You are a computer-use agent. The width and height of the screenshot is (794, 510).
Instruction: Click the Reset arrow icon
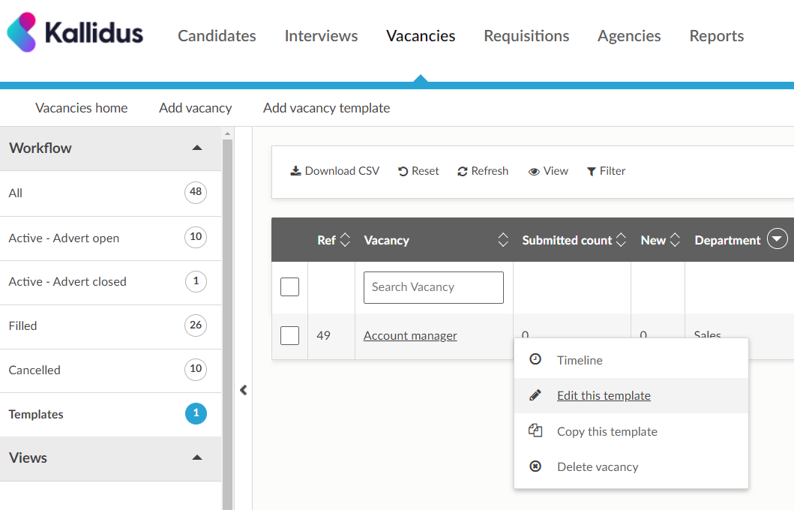point(403,171)
